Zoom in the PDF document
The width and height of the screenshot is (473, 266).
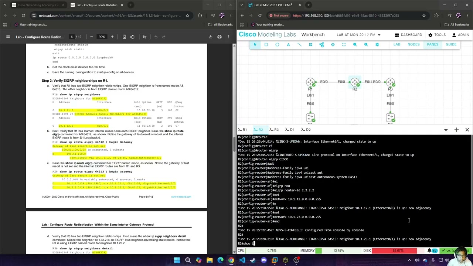tap(112, 37)
